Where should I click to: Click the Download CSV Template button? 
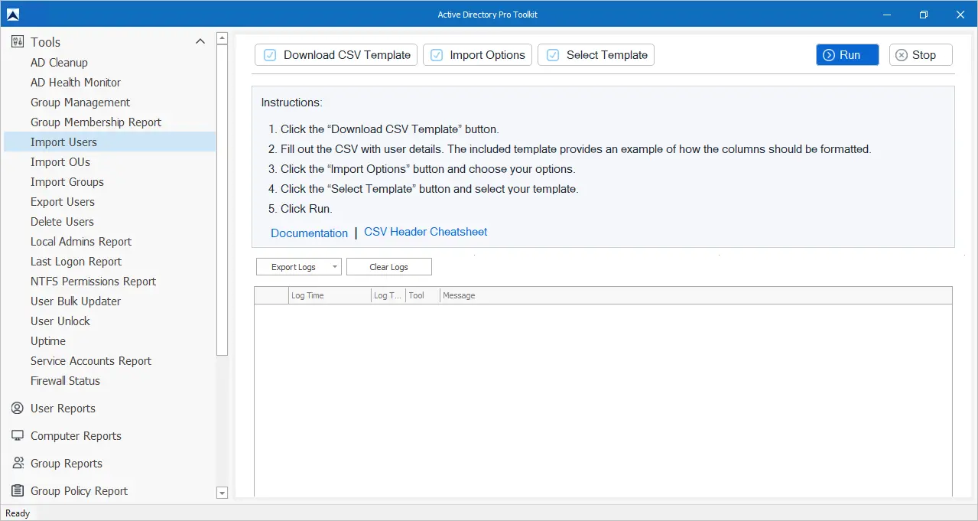(x=336, y=55)
